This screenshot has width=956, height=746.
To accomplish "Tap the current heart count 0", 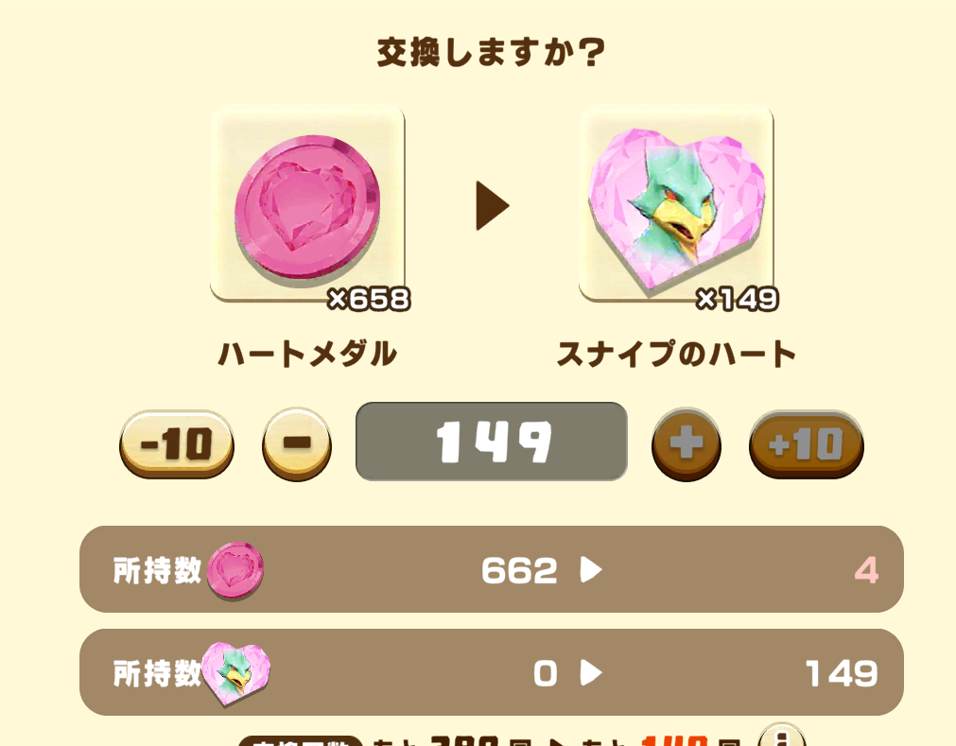I will click(x=546, y=674).
